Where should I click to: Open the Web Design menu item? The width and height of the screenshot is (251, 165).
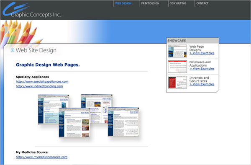pos(123,3)
